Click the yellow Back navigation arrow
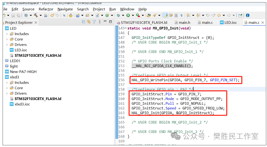This screenshot has height=147, width=267. pos(219,15)
